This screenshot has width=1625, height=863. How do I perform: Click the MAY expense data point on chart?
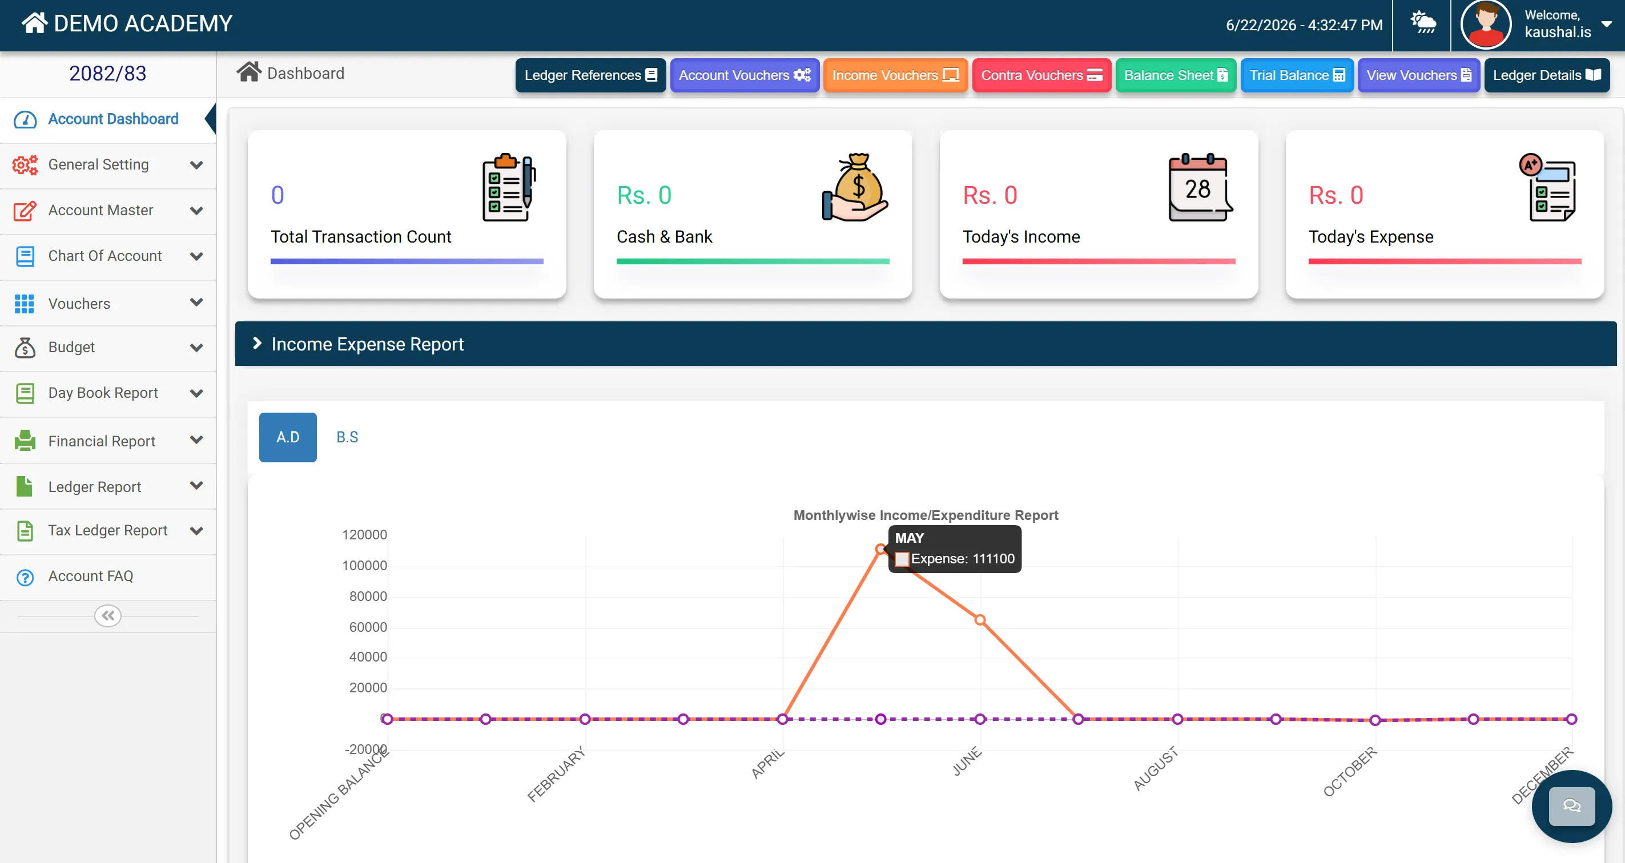coord(880,549)
